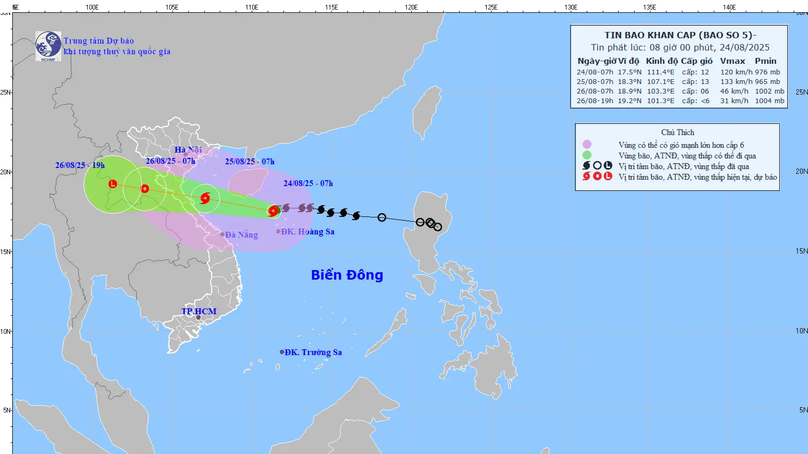Image resolution: width=808 pixels, height=454 pixels.
Task: Click the ĐK. Trường Sa island dot
Action: 282,352
